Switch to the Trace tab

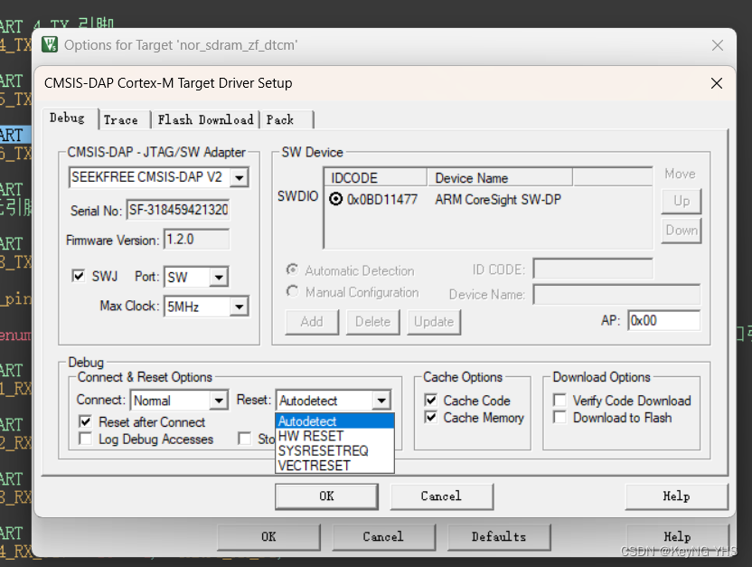click(122, 119)
